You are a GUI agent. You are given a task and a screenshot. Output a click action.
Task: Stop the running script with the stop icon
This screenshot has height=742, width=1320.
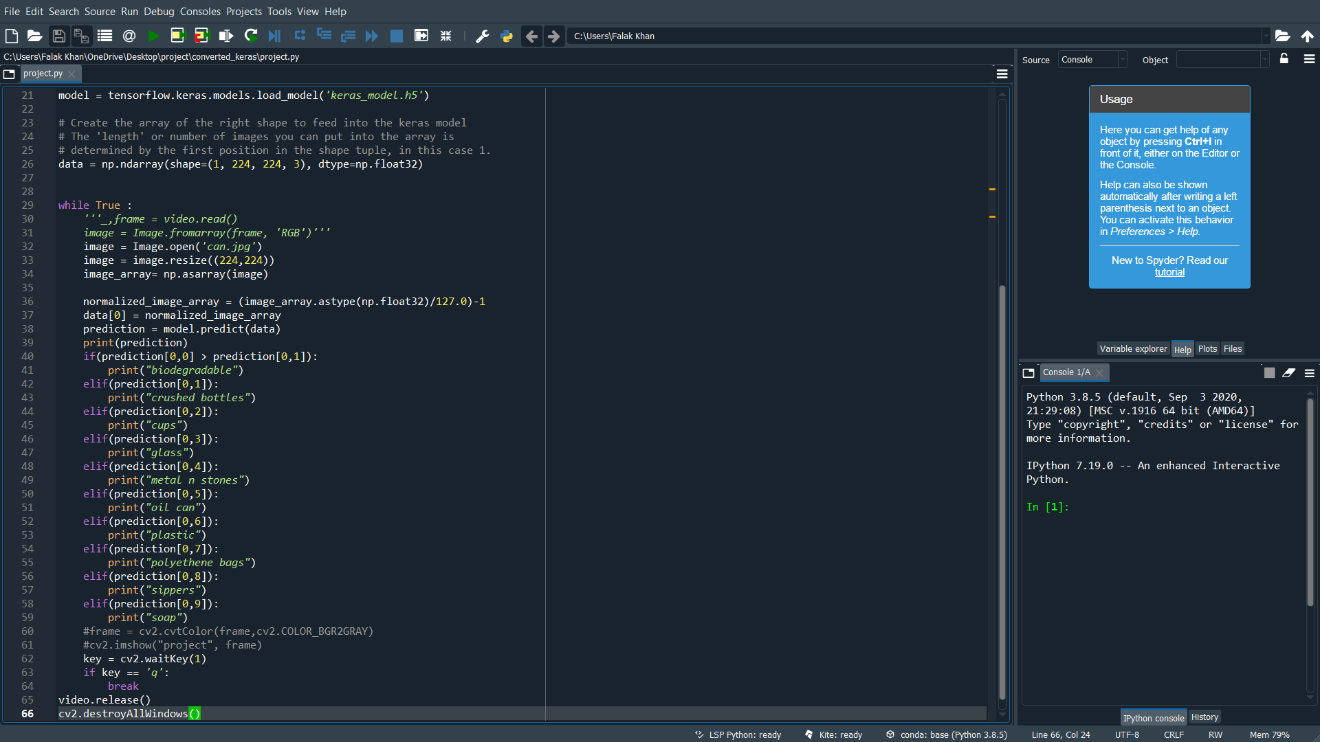397,36
